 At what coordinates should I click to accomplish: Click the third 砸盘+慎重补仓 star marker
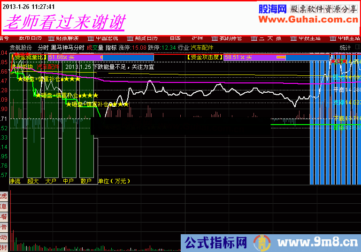(x=97, y=104)
